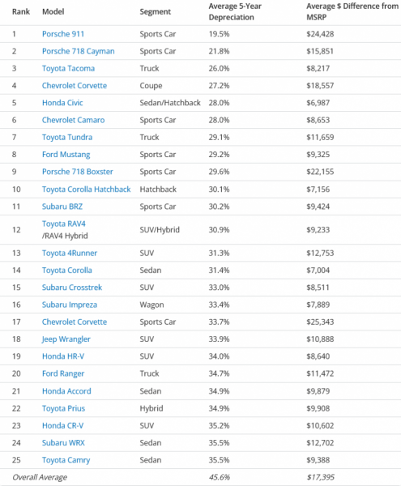Open the Honda Civic link
The width and height of the screenshot is (401, 486).
point(62,103)
